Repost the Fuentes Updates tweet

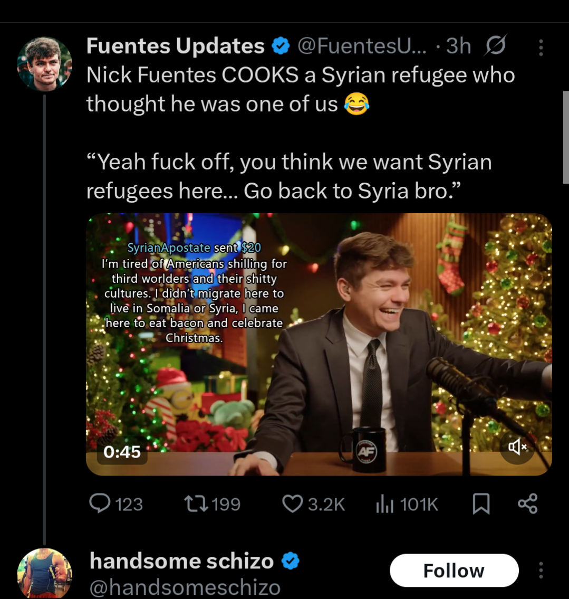[196, 503]
